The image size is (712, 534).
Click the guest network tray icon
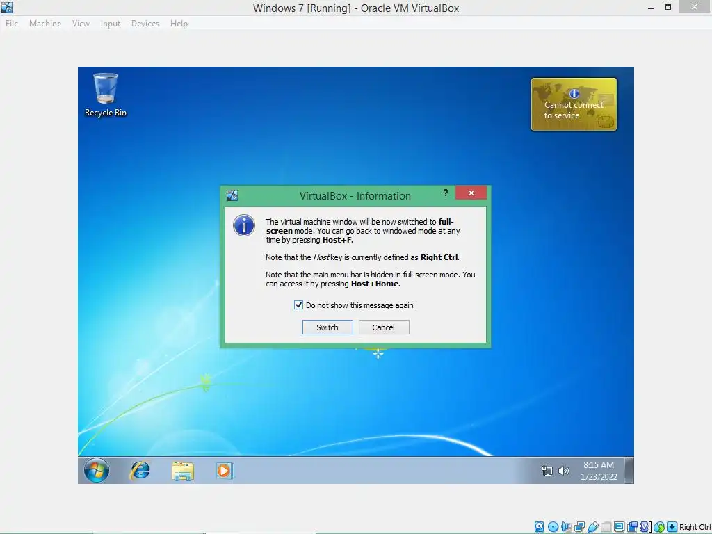pyautogui.click(x=547, y=471)
